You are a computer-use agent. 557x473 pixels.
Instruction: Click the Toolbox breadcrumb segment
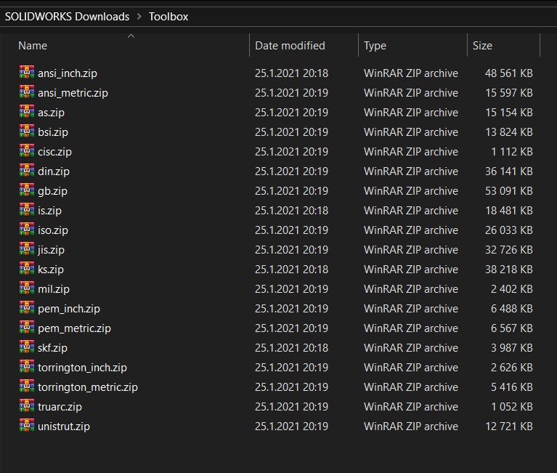point(168,17)
